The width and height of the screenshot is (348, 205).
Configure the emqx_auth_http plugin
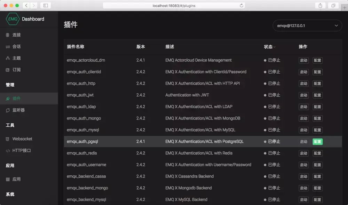tap(317, 83)
